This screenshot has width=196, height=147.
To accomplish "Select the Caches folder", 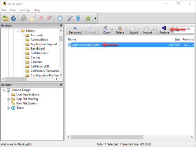I will pos(35,57).
